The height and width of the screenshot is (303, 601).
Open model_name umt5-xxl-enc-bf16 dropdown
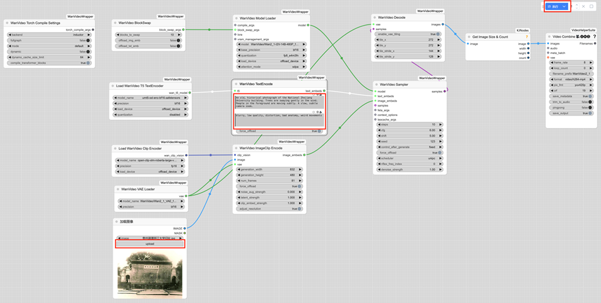pos(151,98)
